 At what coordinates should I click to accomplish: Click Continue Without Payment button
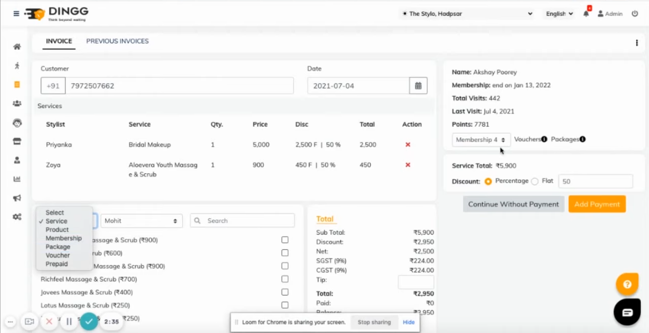[513, 204]
